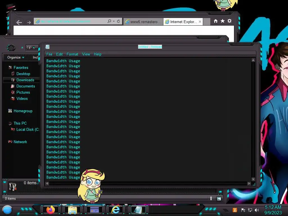Open File Explorer from the taskbar
This screenshot has height=216, width=288.
click(x=73, y=210)
